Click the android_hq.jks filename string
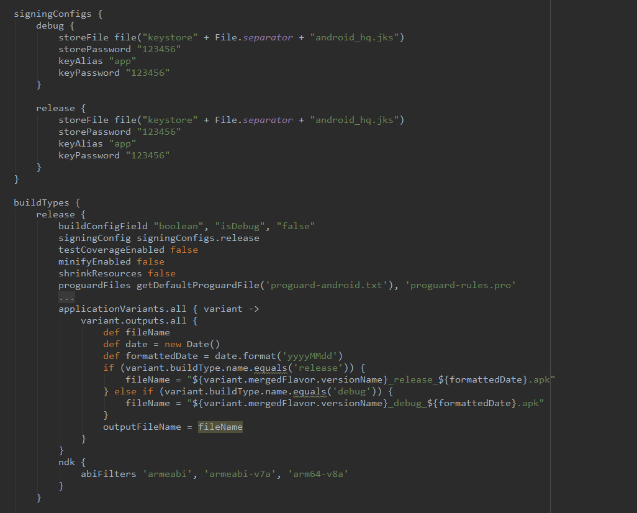Viewport: 637px width, 513px height. tap(355, 37)
